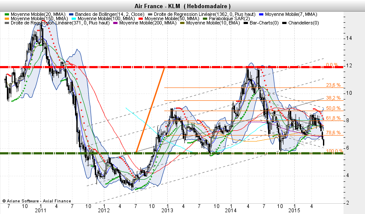The width and height of the screenshot is (365, 214).
Task: Select the Parabolique SAR(2) legend label
Action: (x=229, y=18)
